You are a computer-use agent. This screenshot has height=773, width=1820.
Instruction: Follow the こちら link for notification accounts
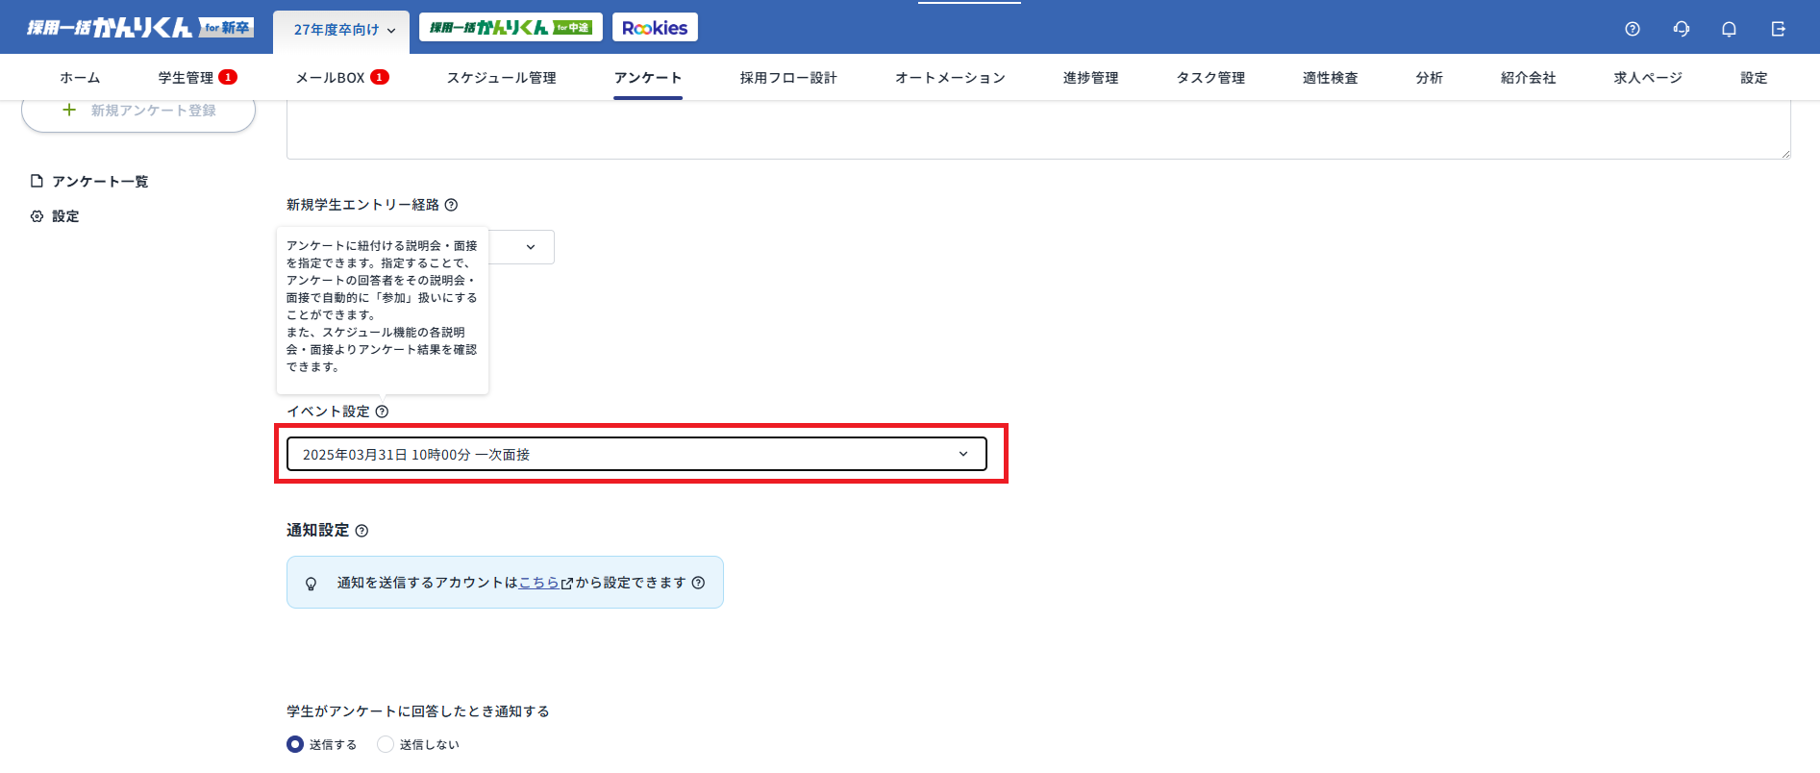539,583
